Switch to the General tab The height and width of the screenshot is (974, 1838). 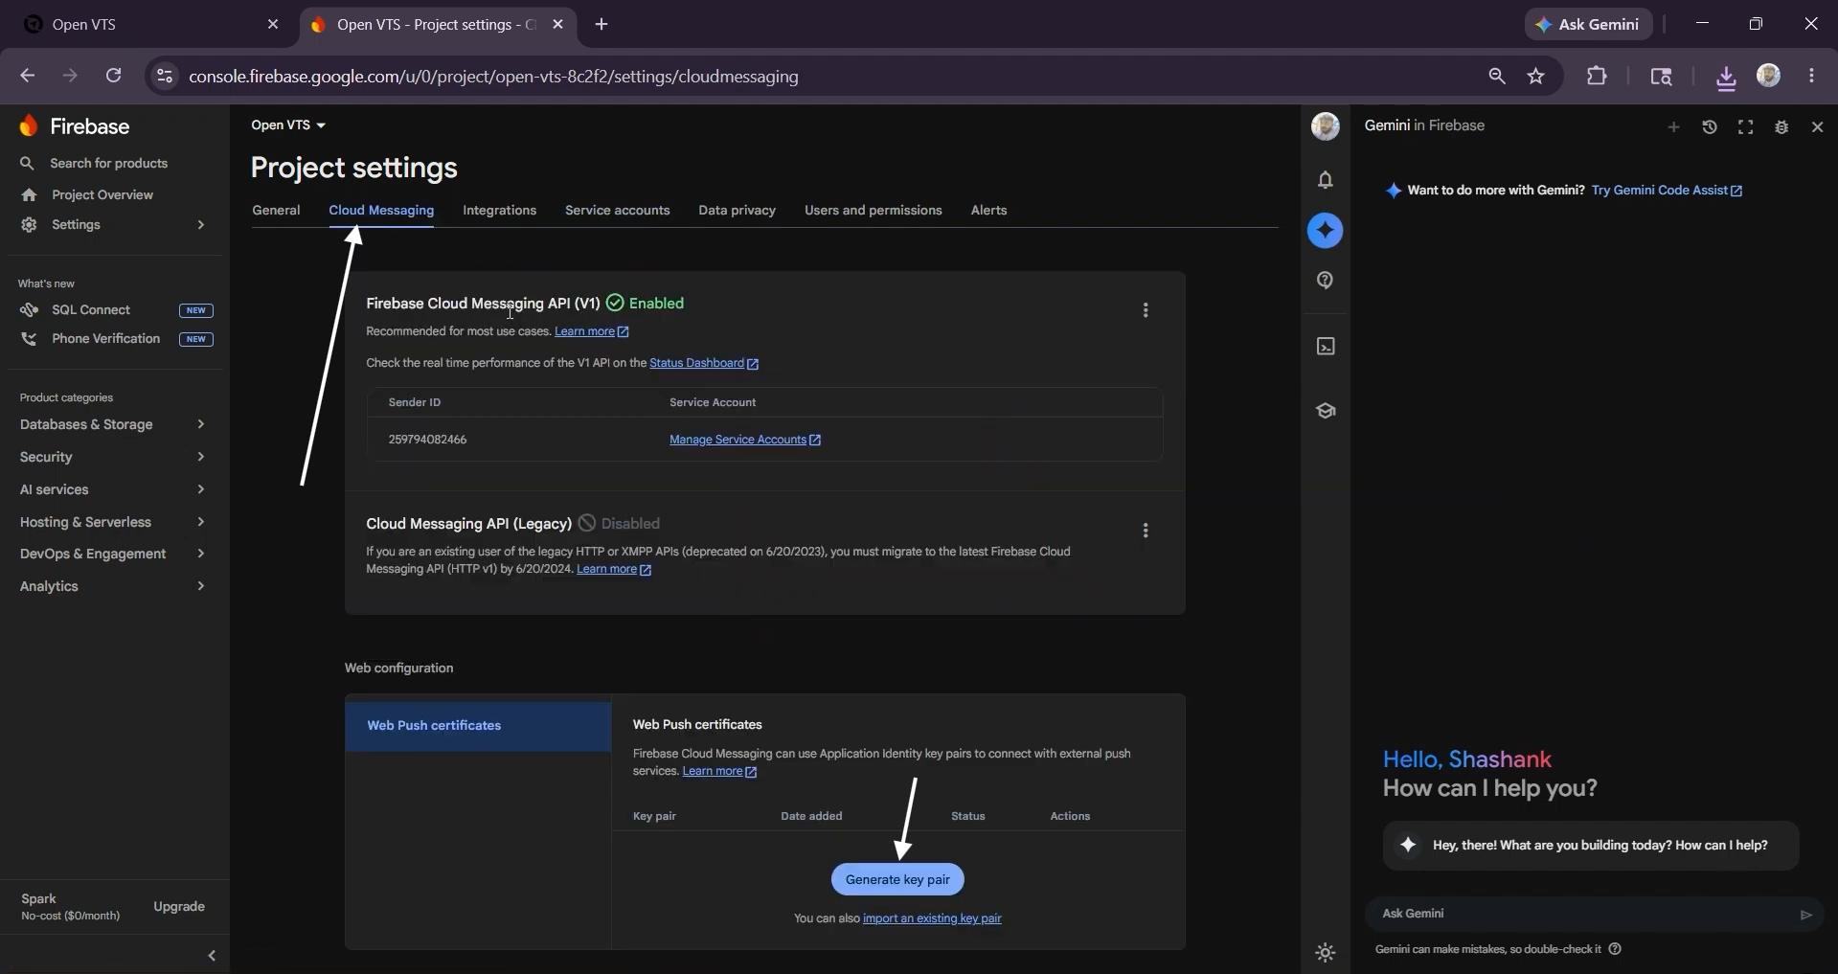(276, 211)
